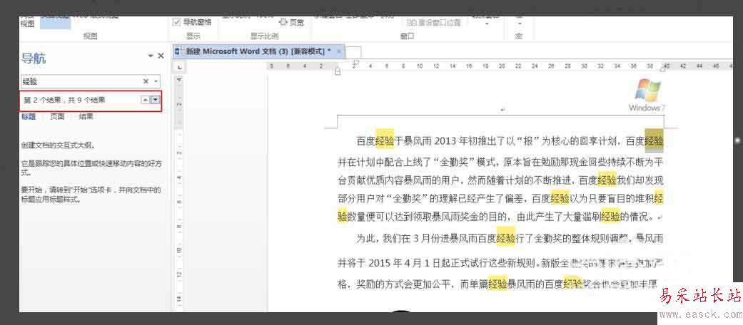Expand the 宏 macros dropdown arrow

[x=518, y=22]
